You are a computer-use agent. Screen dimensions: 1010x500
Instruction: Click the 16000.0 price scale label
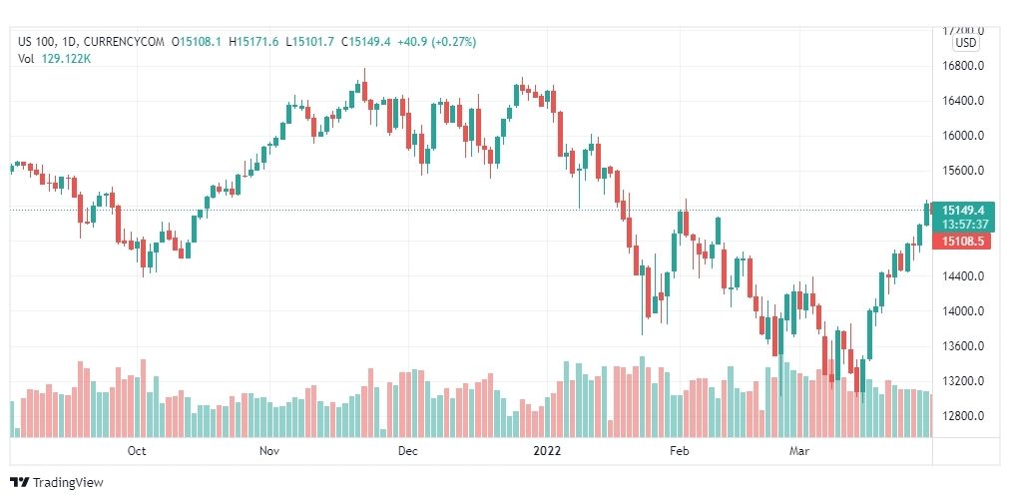(962, 136)
